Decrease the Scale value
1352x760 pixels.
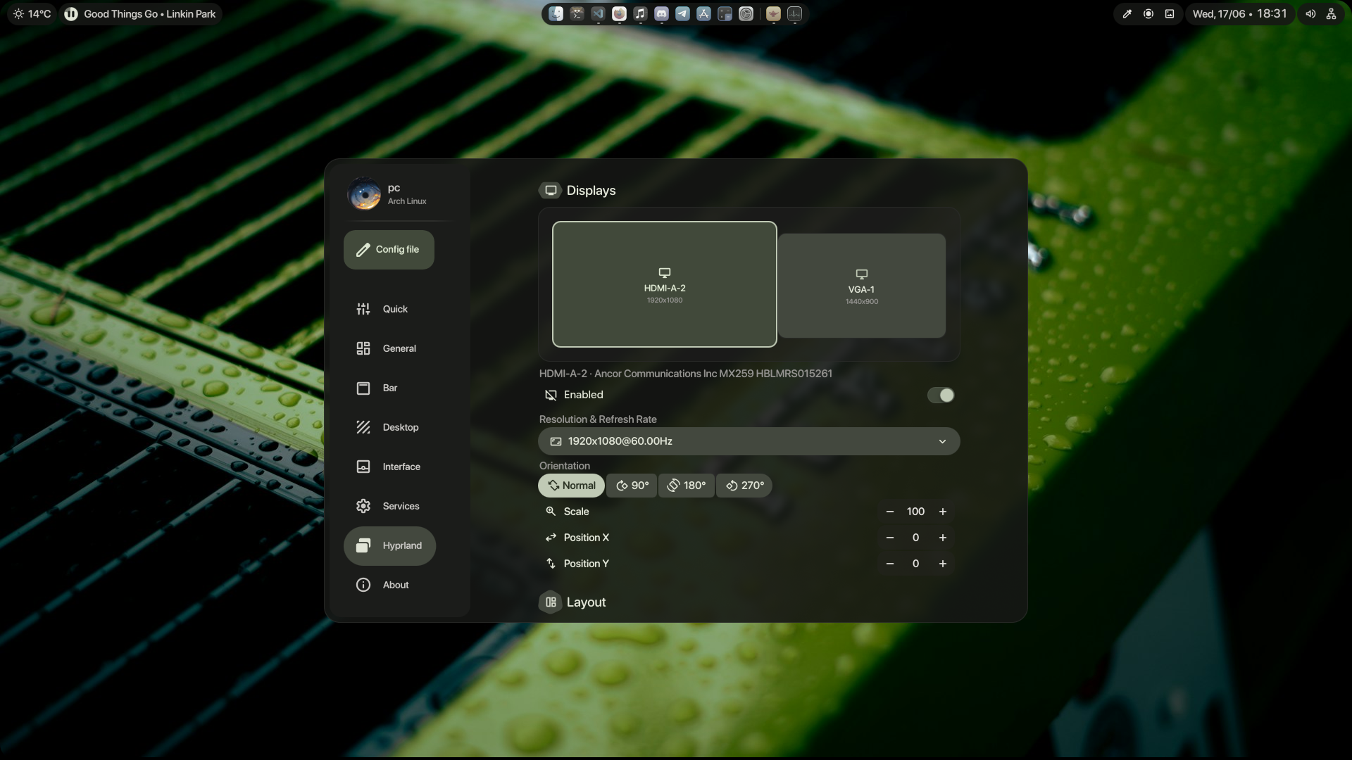[890, 512]
